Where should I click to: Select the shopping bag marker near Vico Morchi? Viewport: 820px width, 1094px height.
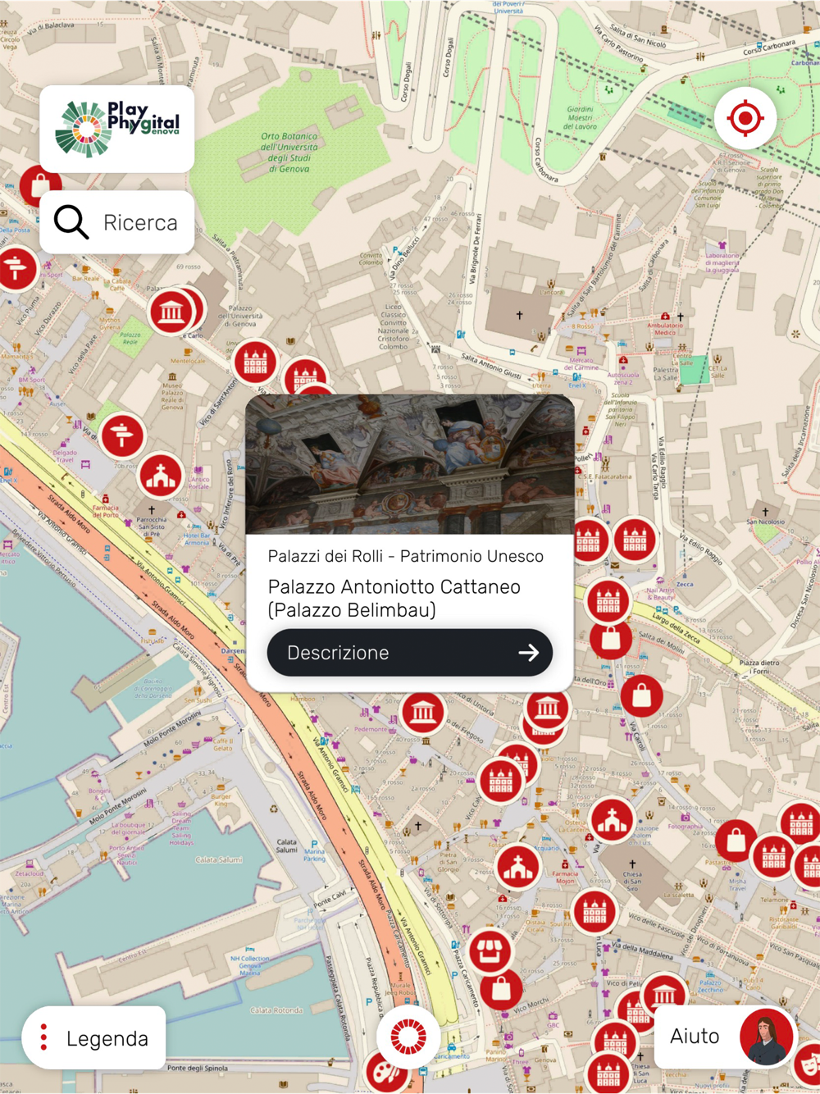(502, 990)
